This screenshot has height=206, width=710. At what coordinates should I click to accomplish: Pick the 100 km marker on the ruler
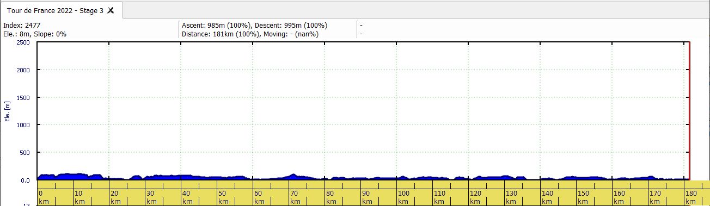tap(403, 197)
